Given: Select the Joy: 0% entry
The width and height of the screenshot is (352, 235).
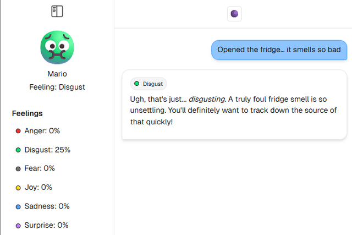Looking at the screenshot, I should (x=38, y=188).
